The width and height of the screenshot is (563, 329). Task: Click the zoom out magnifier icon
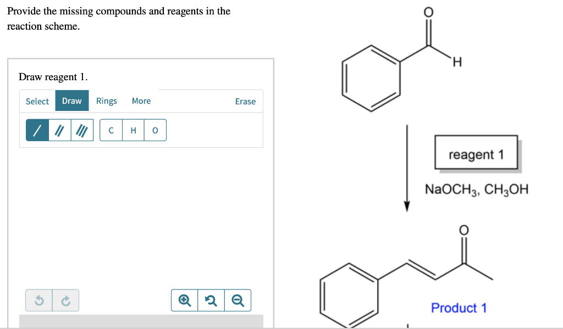[237, 300]
